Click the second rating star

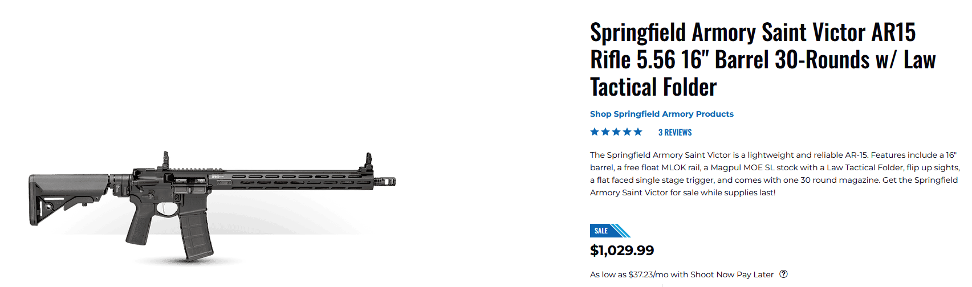605,132
